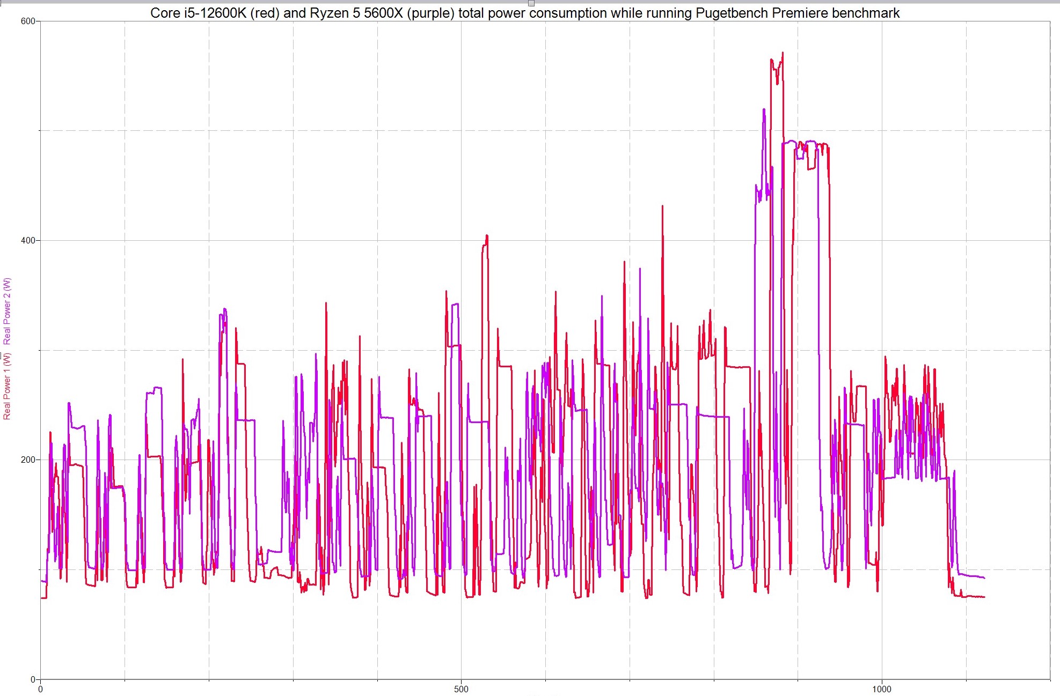Select the Real Power 1 (W) axis label

(6, 386)
